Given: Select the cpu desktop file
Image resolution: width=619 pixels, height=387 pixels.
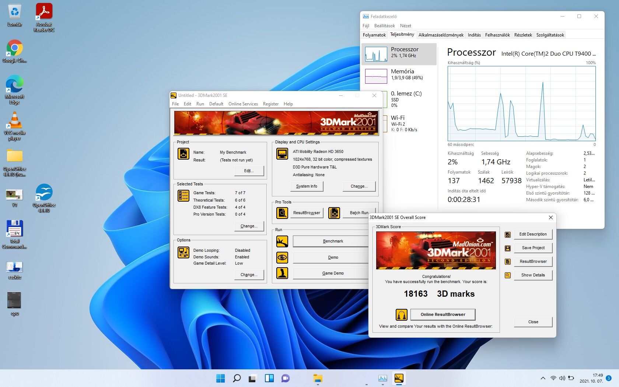Looking at the screenshot, I should [14, 304].
